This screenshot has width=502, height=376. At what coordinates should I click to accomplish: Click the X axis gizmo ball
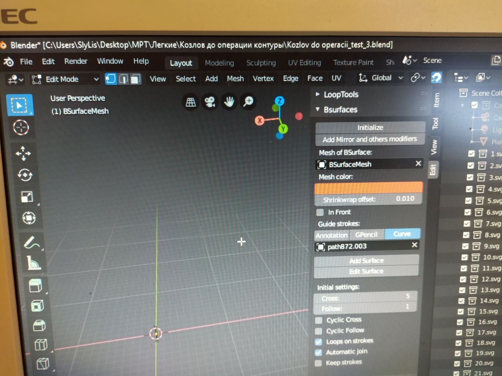[259, 120]
